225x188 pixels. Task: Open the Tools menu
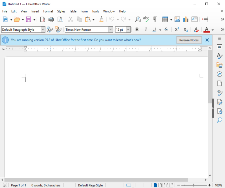[95, 11]
